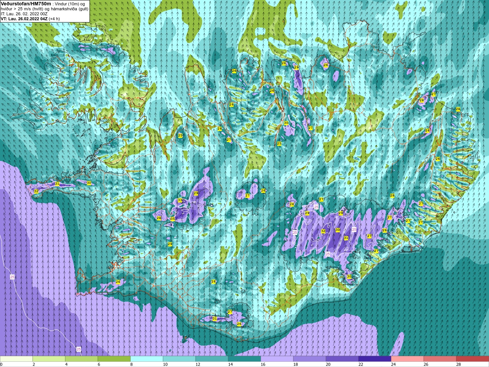Click the legend scale number '10'
The height and width of the screenshot is (367, 489).
[165, 364]
